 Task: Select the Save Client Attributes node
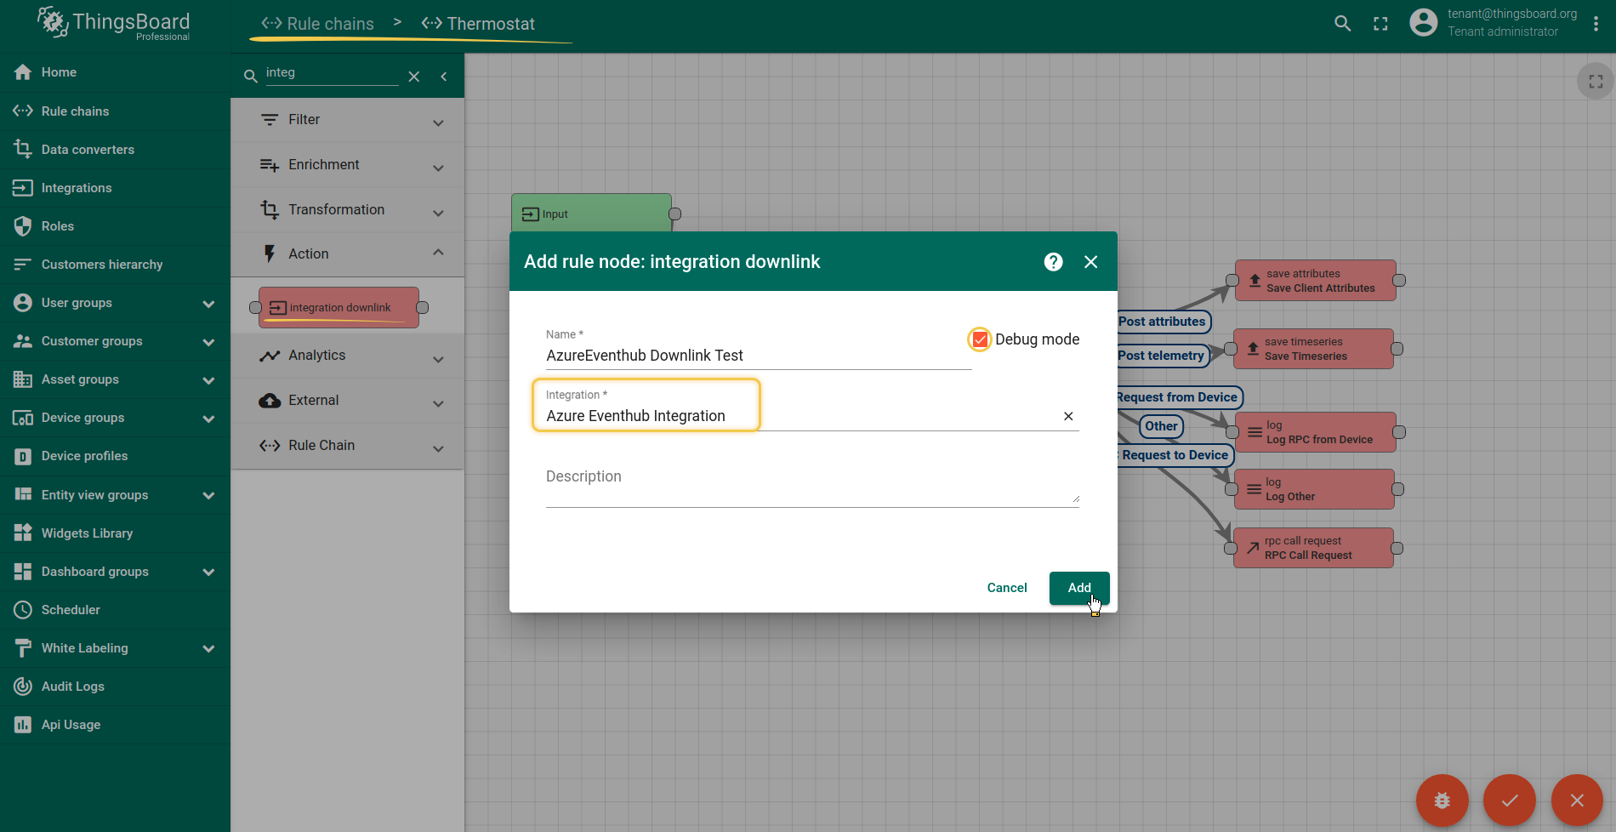pos(1316,281)
